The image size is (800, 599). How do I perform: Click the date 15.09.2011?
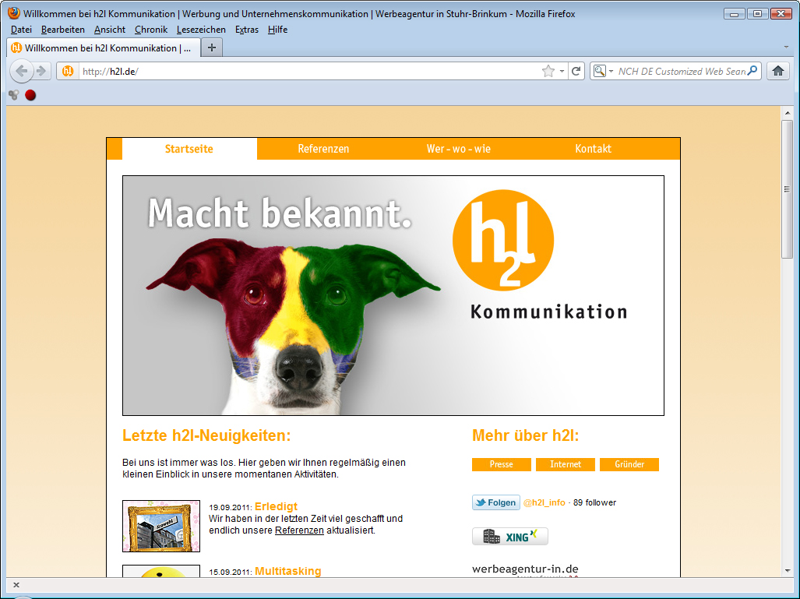click(231, 572)
